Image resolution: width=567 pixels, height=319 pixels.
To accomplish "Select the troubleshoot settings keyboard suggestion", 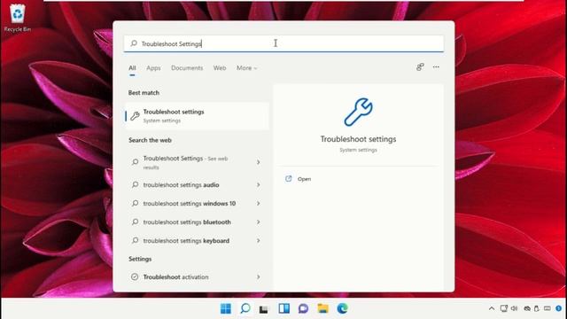I will (x=197, y=240).
